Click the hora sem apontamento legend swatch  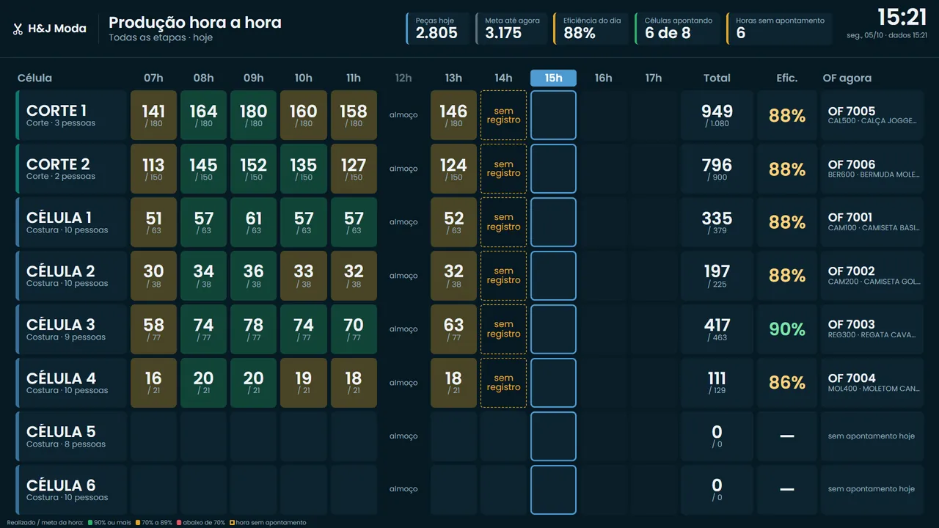[232, 523]
